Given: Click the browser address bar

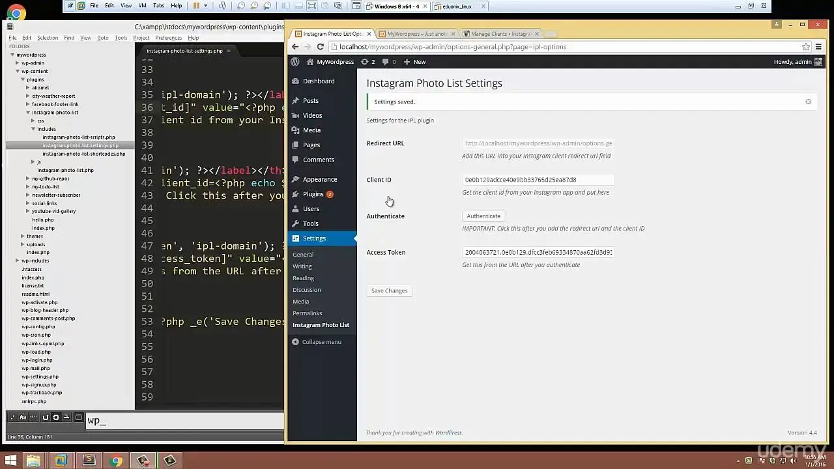Looking at the screenshot, I should point(567,47).
